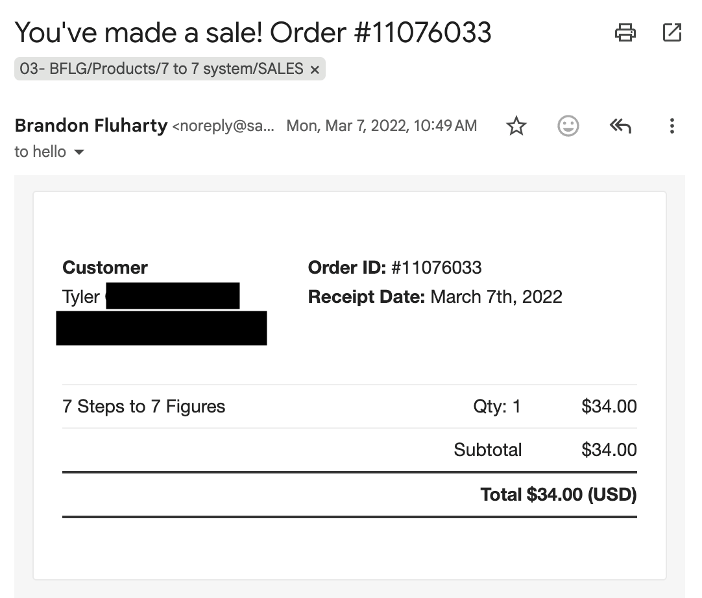Click the customer first name Tyler
This screenshot has width=702, height=598.
(81, 297)
